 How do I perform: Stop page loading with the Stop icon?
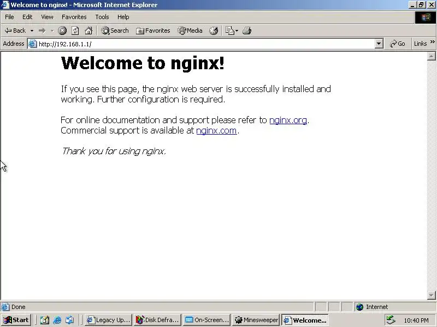(x=62, y=31)
